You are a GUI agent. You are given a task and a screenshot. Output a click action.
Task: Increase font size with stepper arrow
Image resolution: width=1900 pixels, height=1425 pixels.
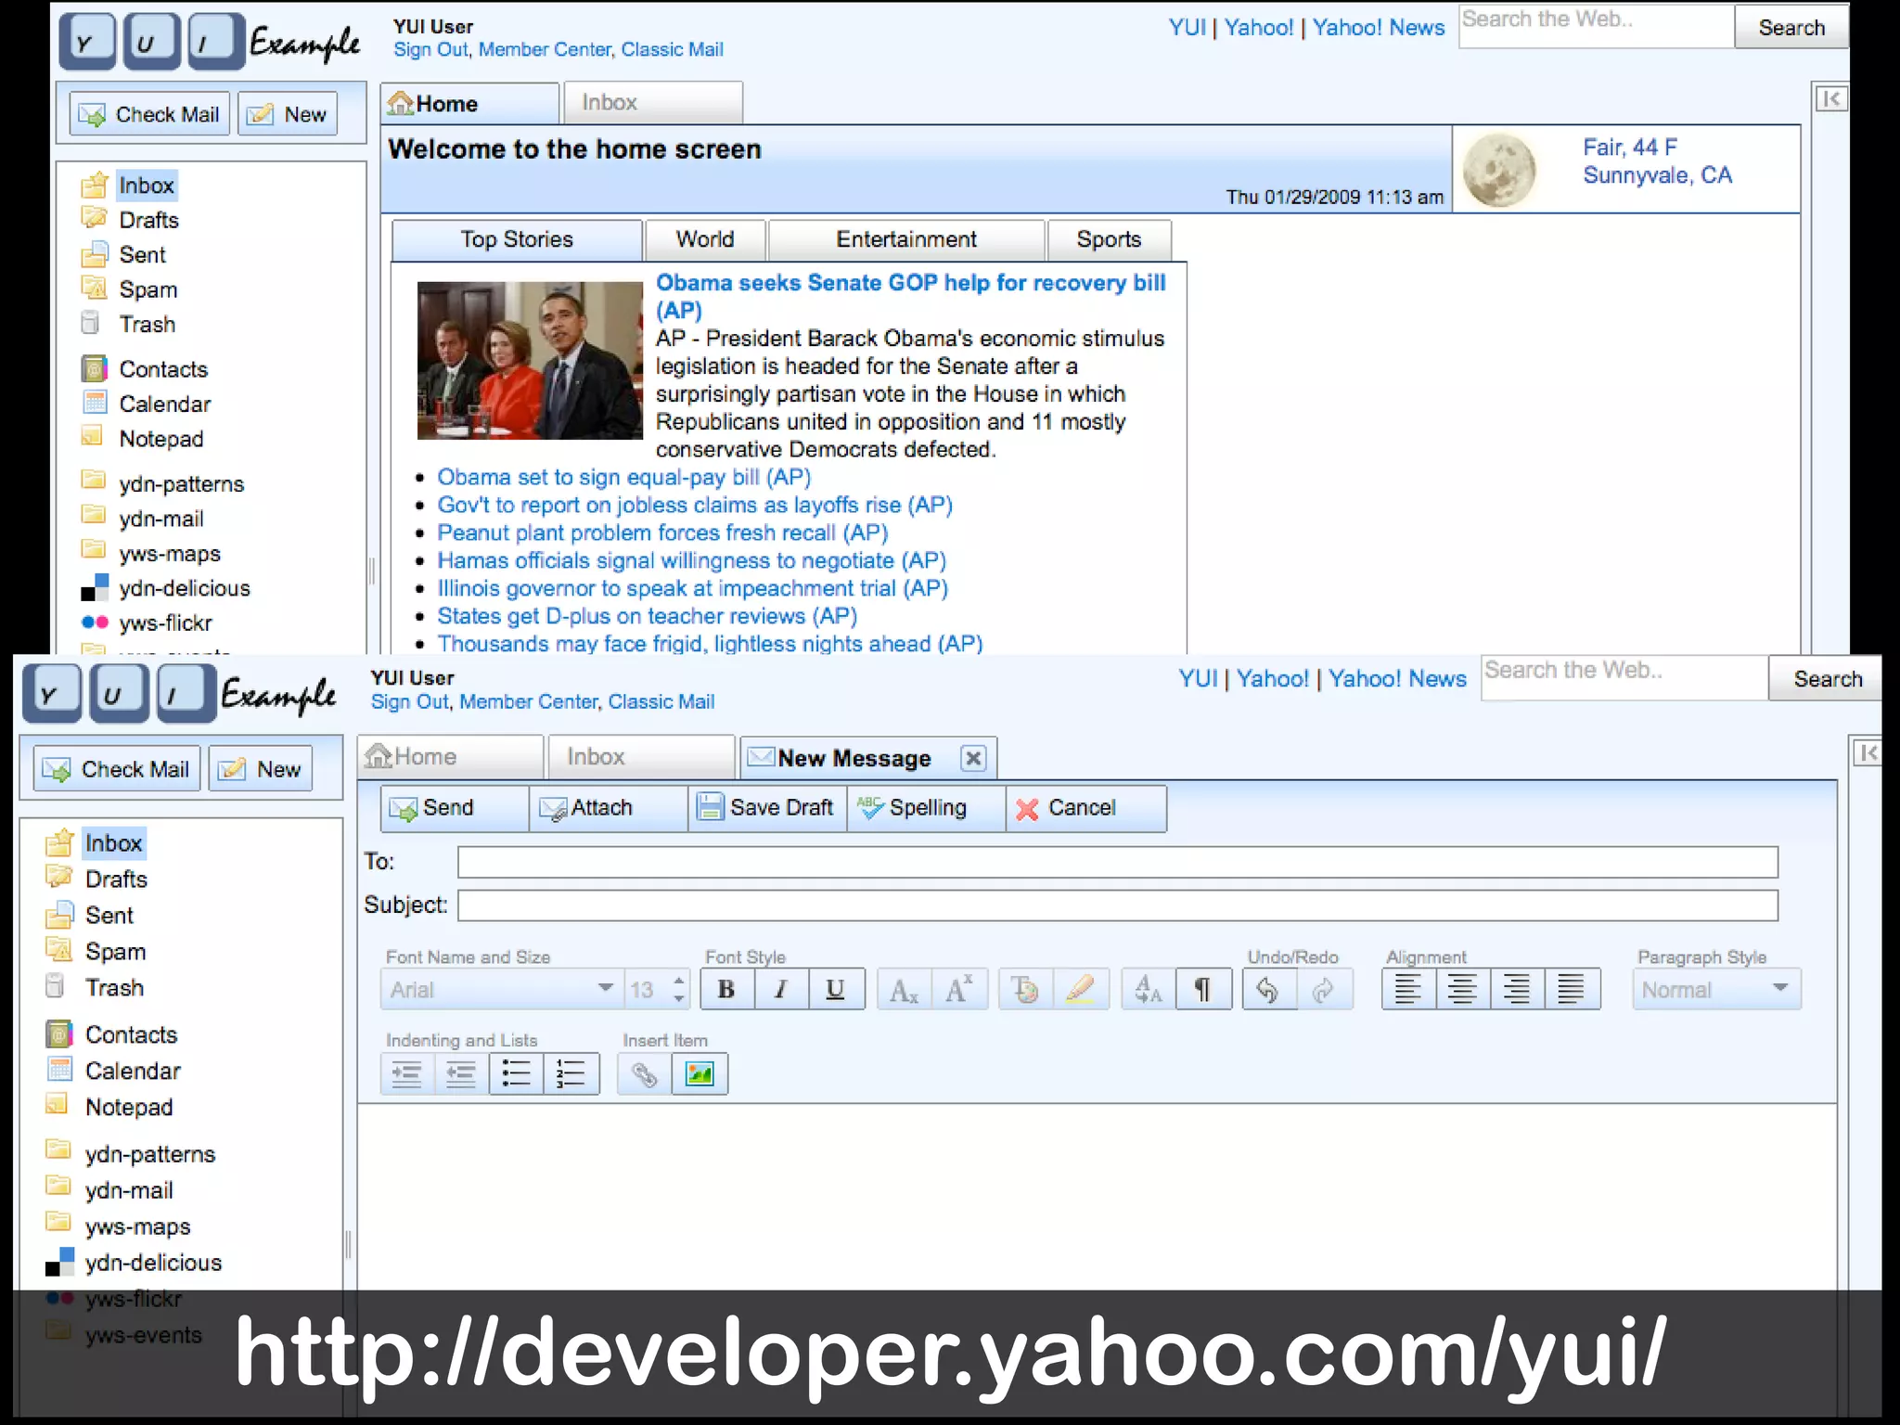(x=680, y=980)
